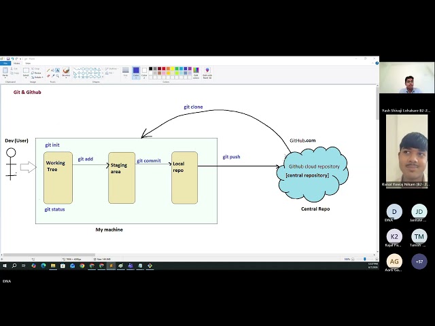Choose the line shape in Shapes gallery

pos(75,69)
